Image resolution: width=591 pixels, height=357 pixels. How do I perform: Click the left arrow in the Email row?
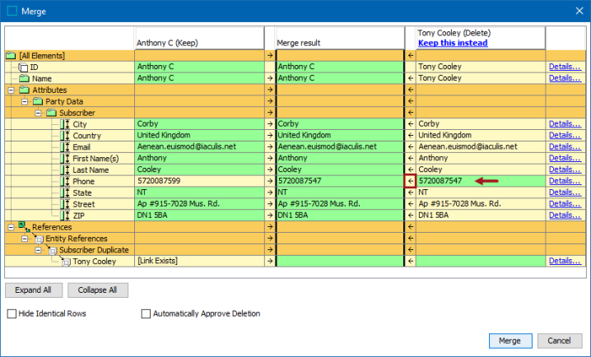tap(411, 147)
